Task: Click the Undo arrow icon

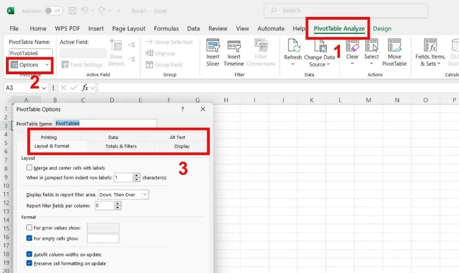Action: click(x=85, y=10)
